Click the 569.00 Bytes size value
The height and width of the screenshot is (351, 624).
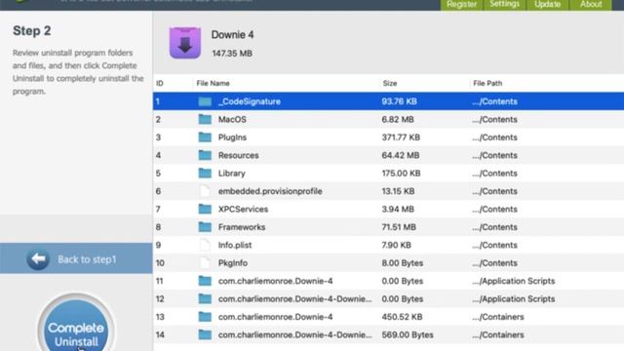(x=408, y=334)
